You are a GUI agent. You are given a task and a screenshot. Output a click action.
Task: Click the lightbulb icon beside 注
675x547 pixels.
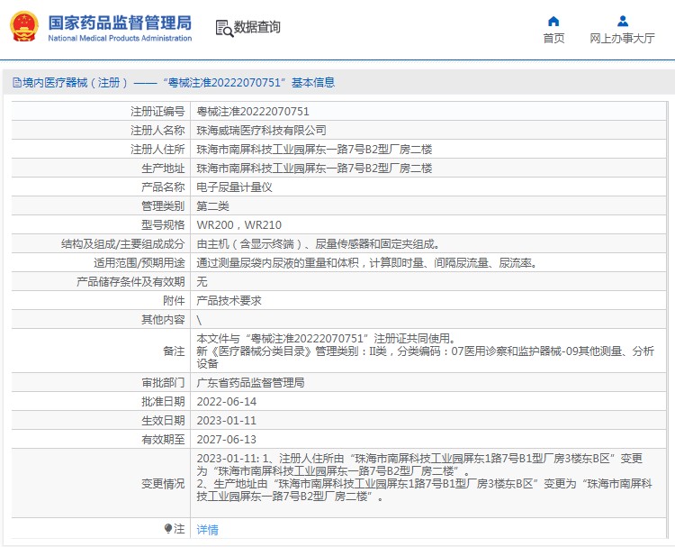coord(167,528)
